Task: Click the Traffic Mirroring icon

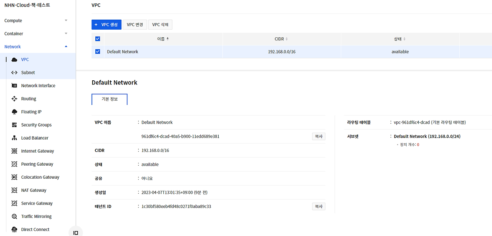Action: point(14,216)
